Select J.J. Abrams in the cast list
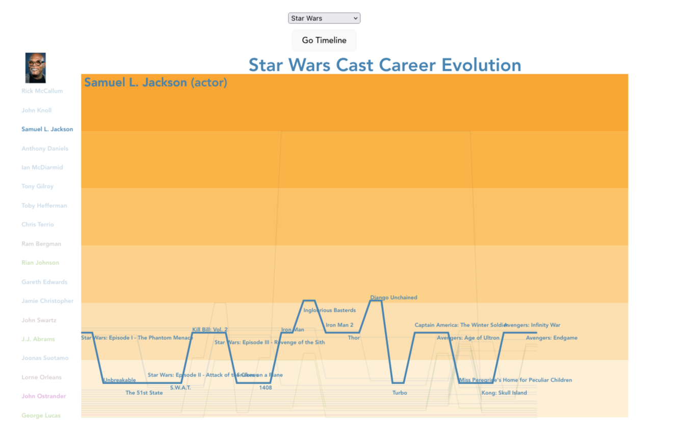 38,339
